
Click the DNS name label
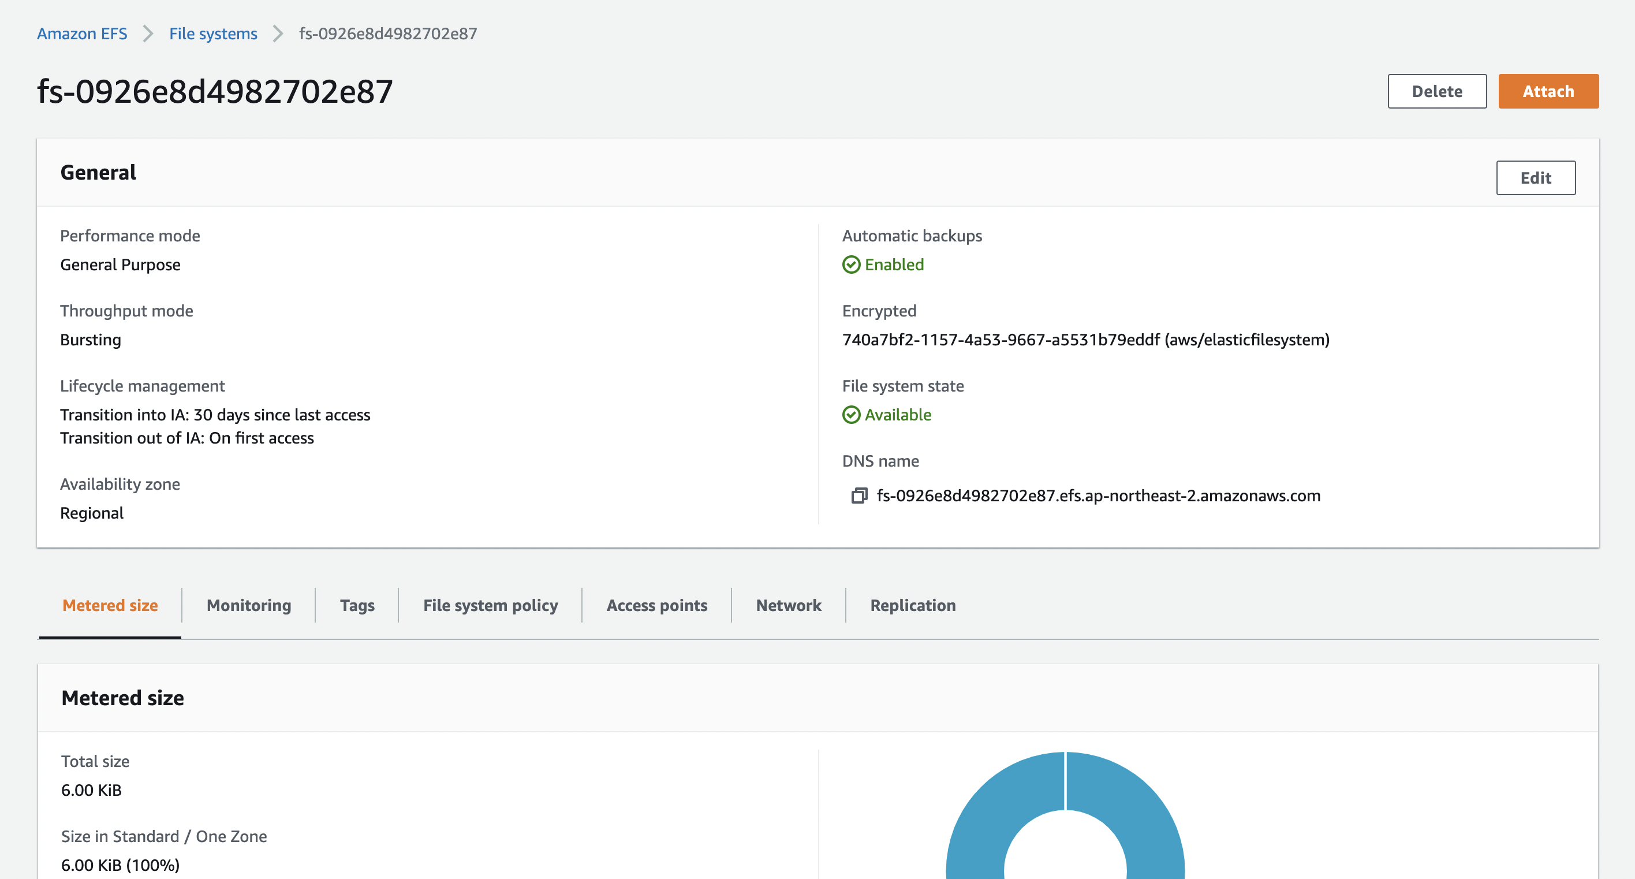(880, 460)
